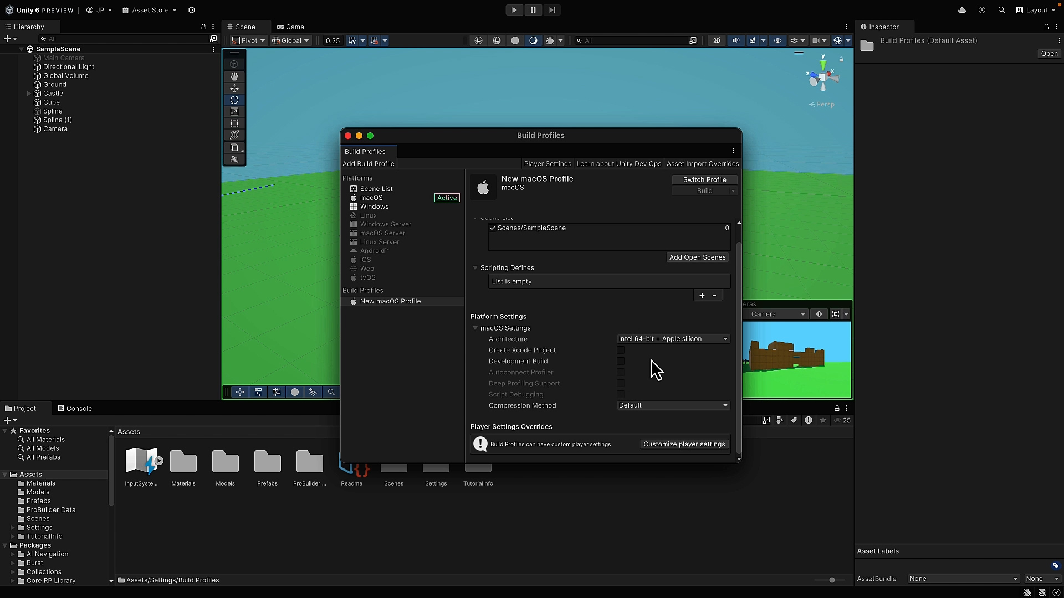This screenshot has height=598, width=1064.
Task: Mute scene view audio
Action: click(x=736, y=40)
